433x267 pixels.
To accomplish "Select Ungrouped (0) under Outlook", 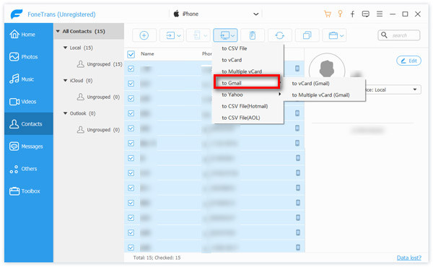I will (98, 130).
